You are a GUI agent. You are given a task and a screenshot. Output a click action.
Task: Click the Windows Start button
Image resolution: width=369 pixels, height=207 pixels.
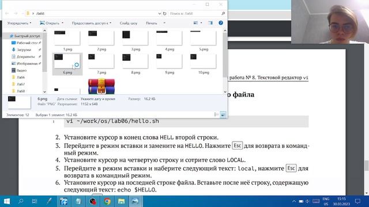click(x=7, y=201)
